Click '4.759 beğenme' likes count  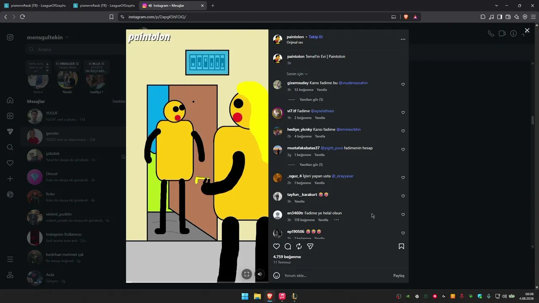tap(287, 257)
